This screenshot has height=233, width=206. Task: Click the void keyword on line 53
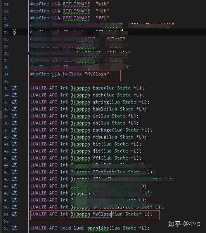point(66,228)
